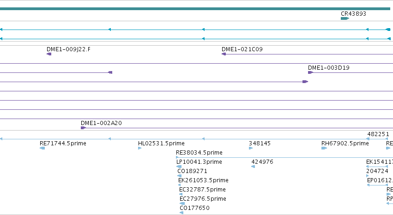Screen dimensions: 393x215
Task: Select the DME1-003D19 feature arrowhead
Action: pyautogui.click(x=310, y=72)
